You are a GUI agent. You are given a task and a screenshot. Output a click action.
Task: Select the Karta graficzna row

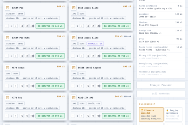point(161,7)
